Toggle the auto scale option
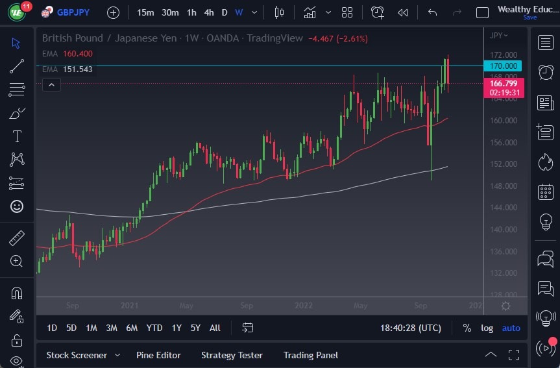The width and height of the screenshot is (560, 368). (x=511, y=328)
